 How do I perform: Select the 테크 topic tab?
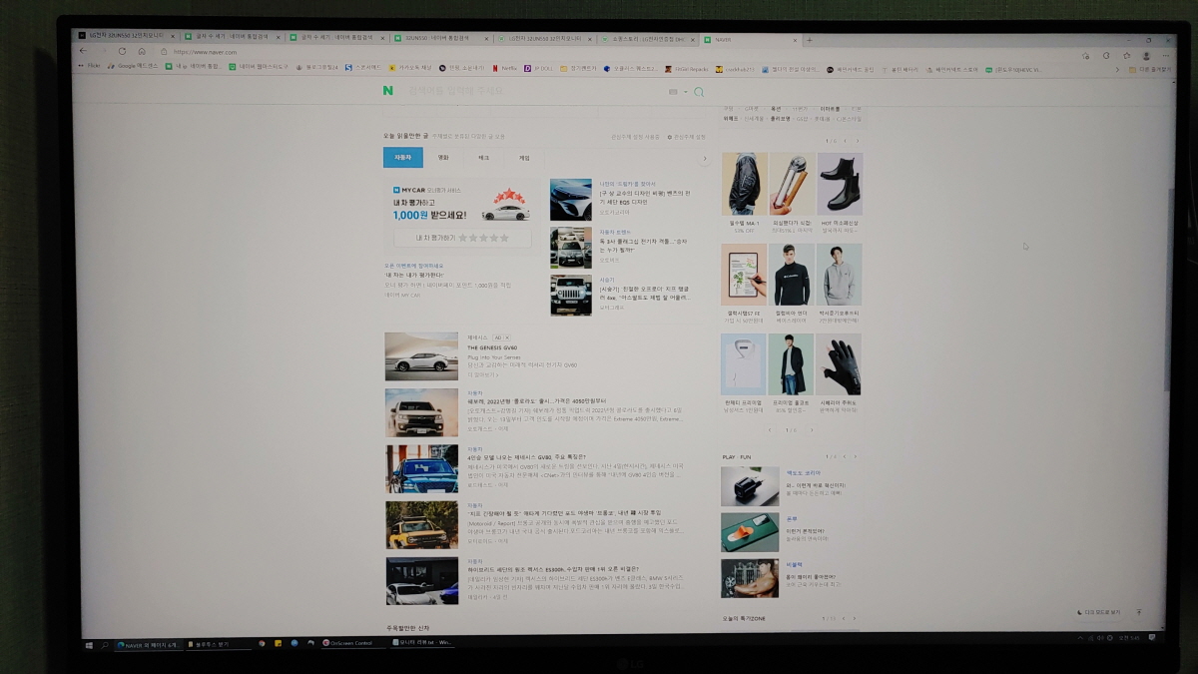(x=483, y=158)
